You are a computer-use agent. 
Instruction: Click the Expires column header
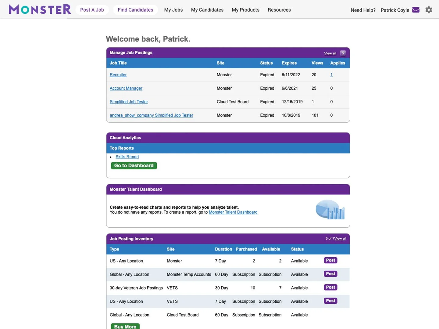point(289,63)
